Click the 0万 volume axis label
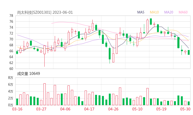Image resolution: width=193 pixels, height=115 pixels. (11, 105)
